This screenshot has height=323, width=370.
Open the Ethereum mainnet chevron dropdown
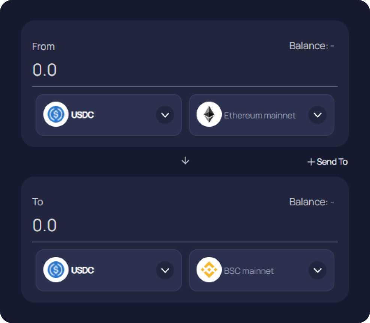click(x=317, y=115)
